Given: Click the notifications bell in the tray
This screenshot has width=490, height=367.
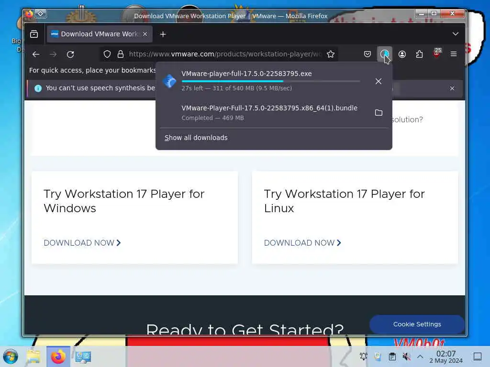Looking at the screenshot, I should (x=364, y=356).
